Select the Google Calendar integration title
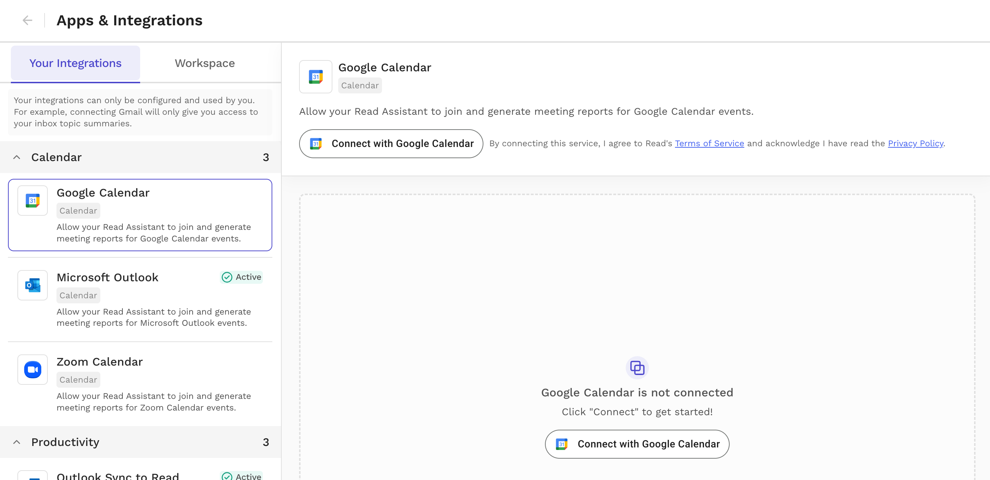Viewport: 990px width, 480px height. (x=103, y=193)
